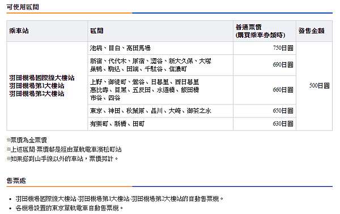Click the 660日圓 fare cell
340x214 pixels.
click(x=265, y=90)
